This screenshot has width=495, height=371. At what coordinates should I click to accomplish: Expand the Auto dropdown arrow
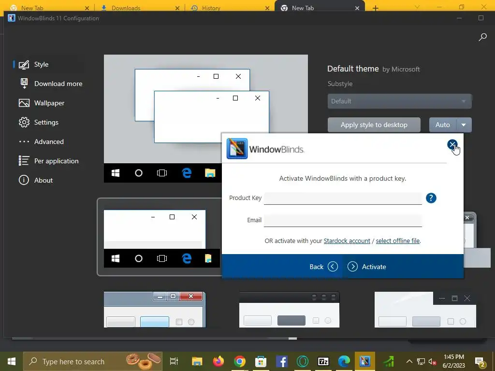tap(464, 125)
